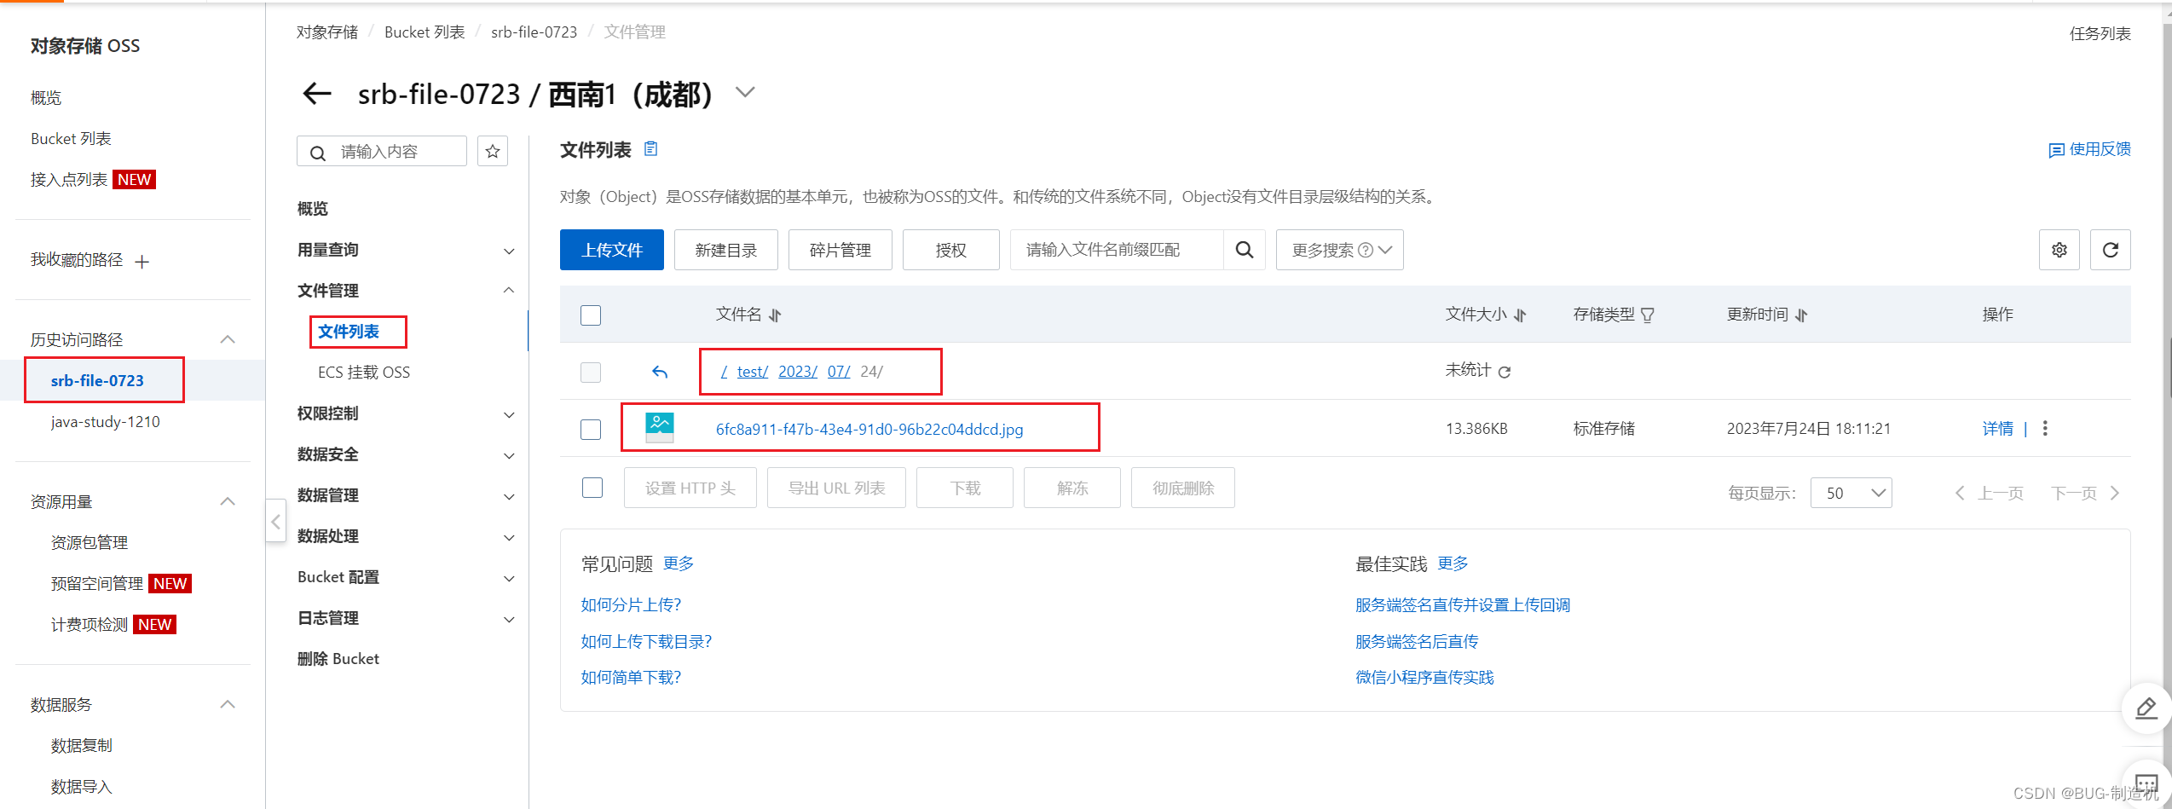Screen dimensions: 2172x809
Task: Click the plus icon next to 我收藏的路径
Action: pos(142,262)
